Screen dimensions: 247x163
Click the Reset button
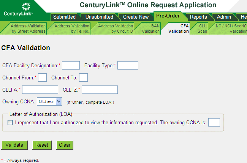[x=42, y=145]
